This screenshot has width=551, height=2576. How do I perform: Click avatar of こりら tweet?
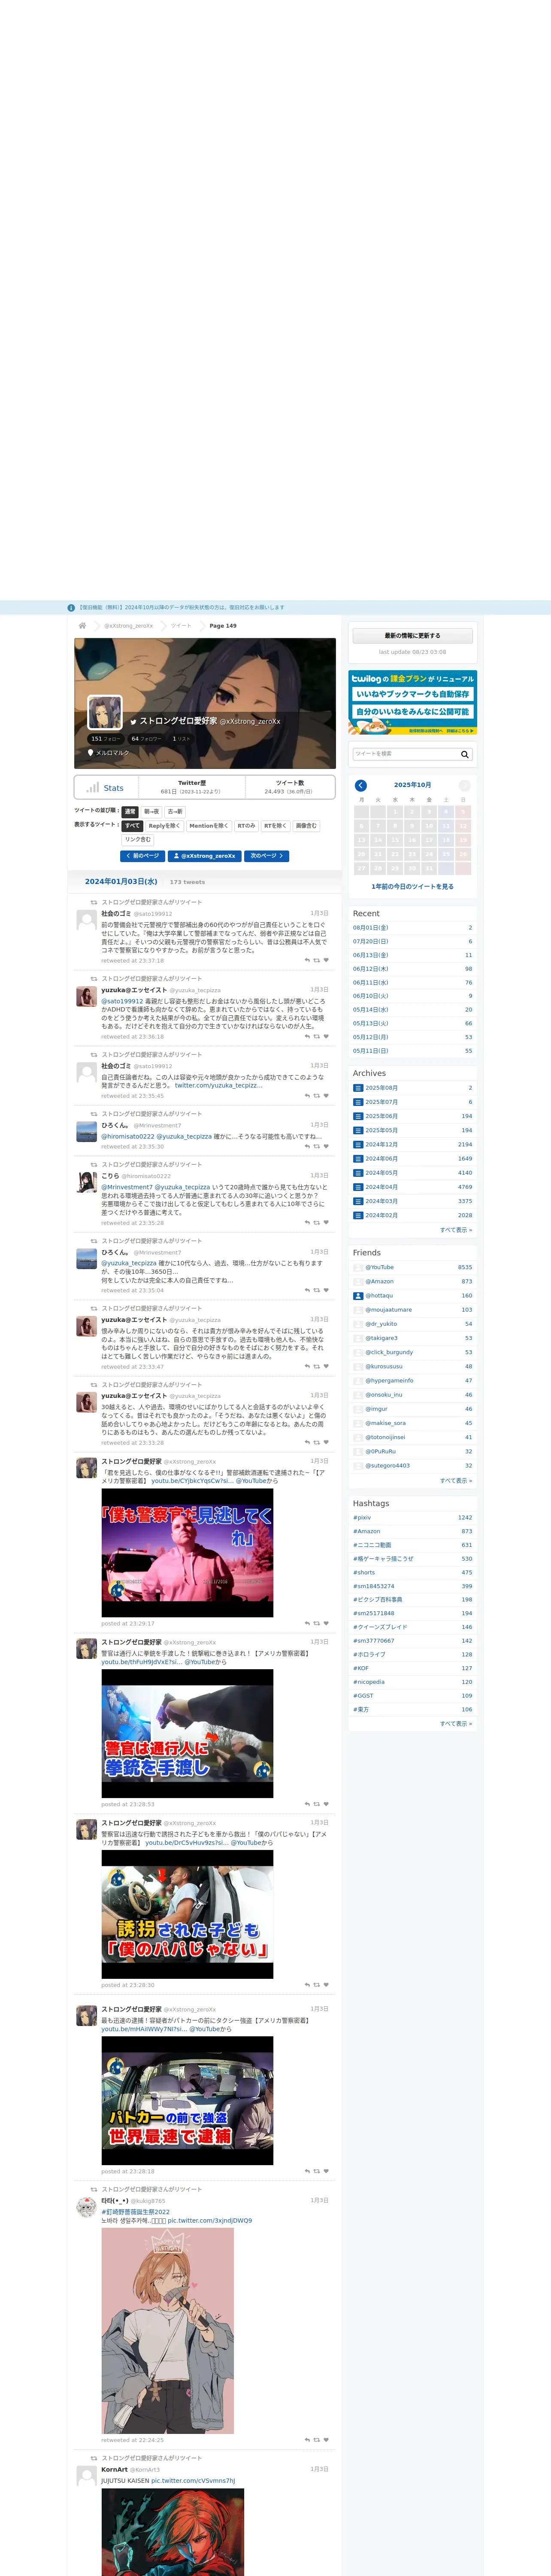point(87,1183)
